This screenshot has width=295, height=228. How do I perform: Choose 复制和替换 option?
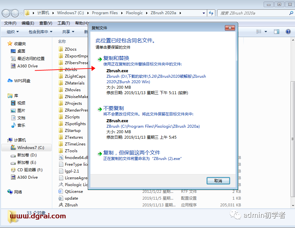click(116, 58)
